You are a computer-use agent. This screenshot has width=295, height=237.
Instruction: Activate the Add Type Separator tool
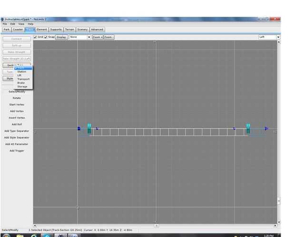pos(17,131)
